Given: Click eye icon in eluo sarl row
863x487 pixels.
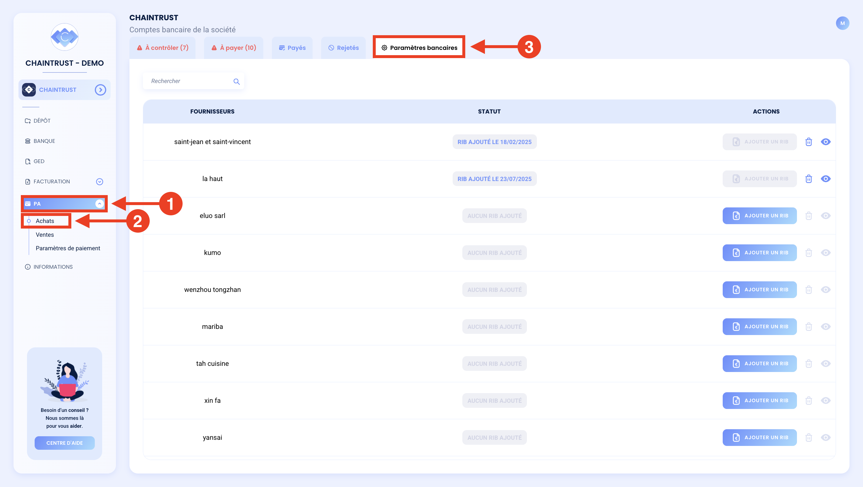Looking at the screenshot, I should pyautogui.click(x=825, y=216).
